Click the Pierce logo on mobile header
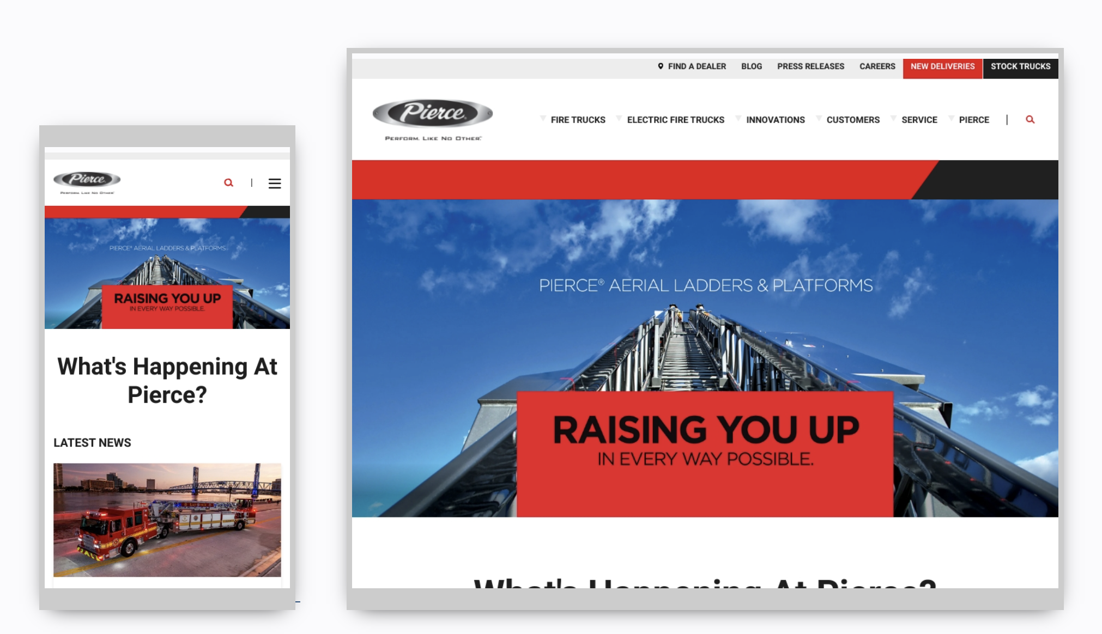Screen dimensions: 1102x634 [87, 180]
